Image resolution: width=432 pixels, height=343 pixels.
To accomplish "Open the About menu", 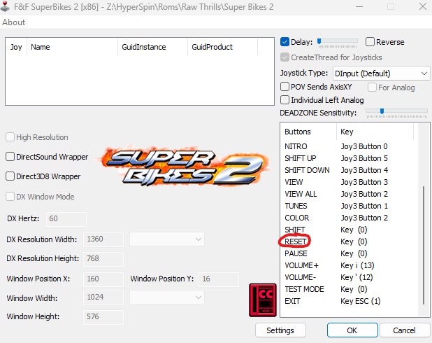I will click(14, 22).
